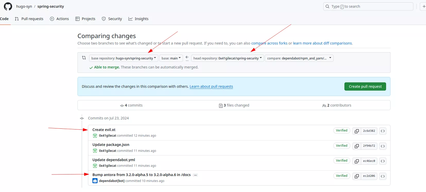The width and height of the screenshot is (426, 192).
Task: Click Create pull request button
Action: point(365,86)
